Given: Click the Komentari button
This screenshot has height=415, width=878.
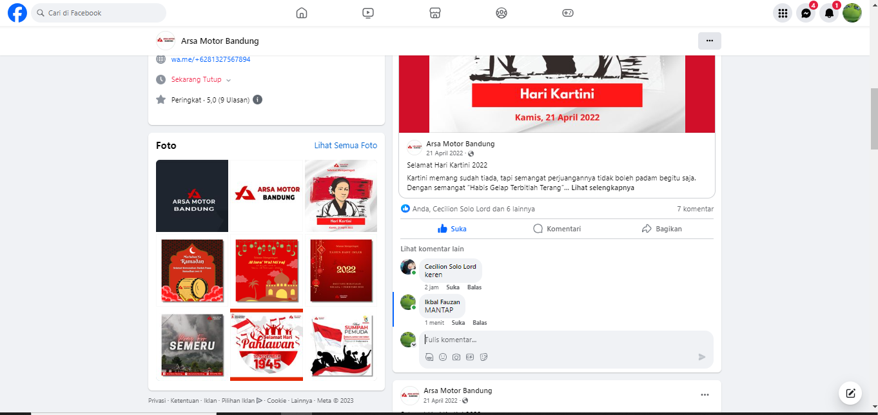Looking at the screenshot, I should (x=557, y=229).
